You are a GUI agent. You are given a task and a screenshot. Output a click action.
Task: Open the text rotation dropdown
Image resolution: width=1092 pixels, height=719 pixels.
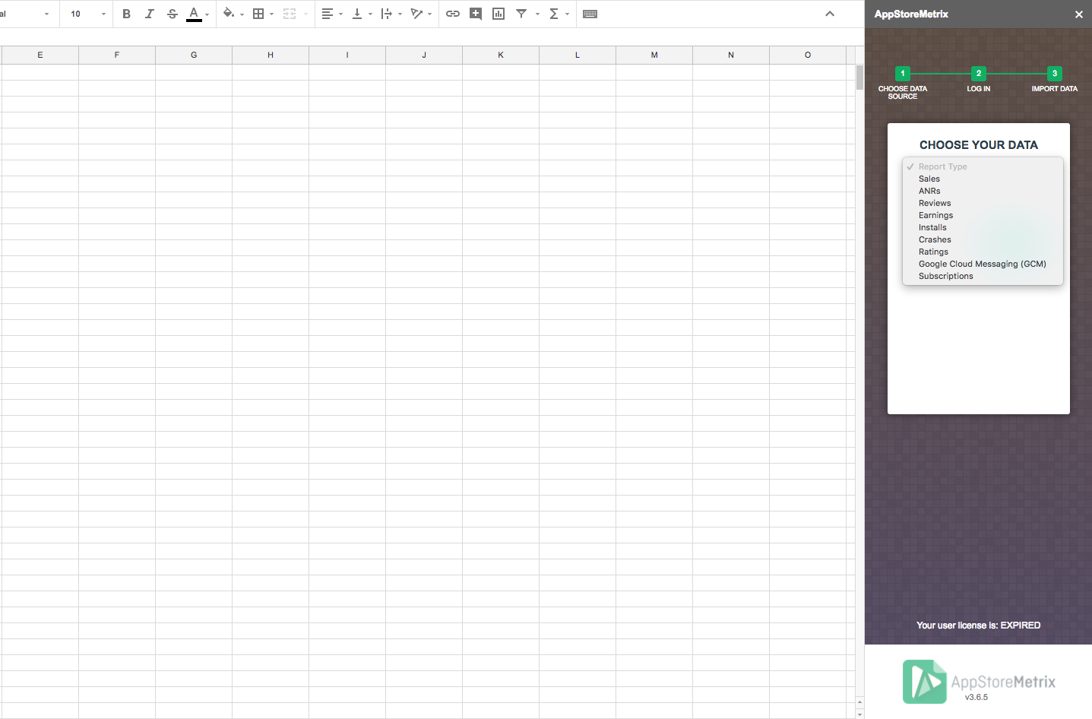[x=420, y=14]
